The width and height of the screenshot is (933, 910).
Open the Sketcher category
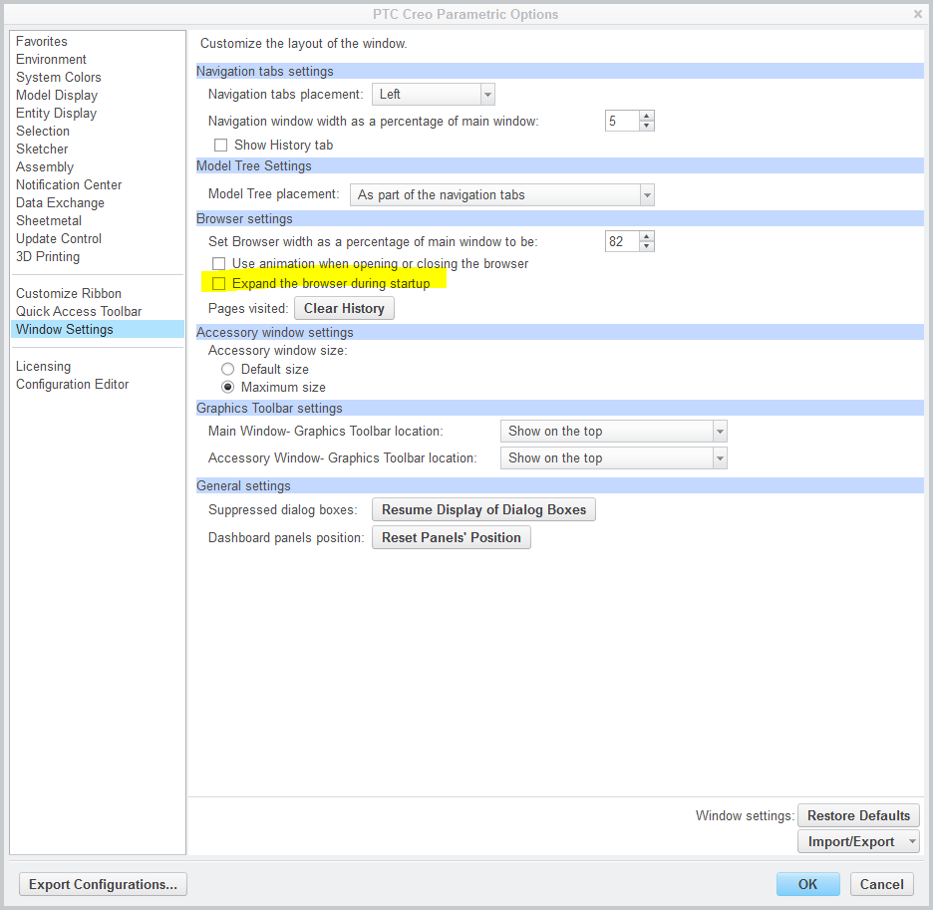pyautogui.click(x=42, y=149)
